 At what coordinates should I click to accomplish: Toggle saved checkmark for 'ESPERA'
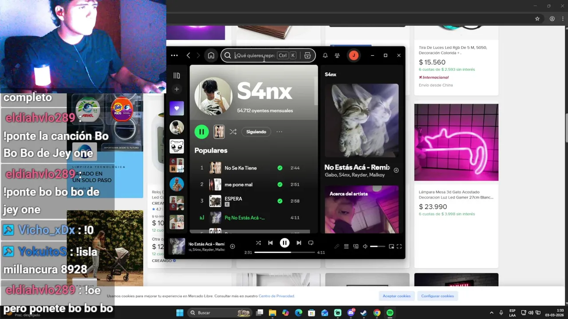click(280, 201)
